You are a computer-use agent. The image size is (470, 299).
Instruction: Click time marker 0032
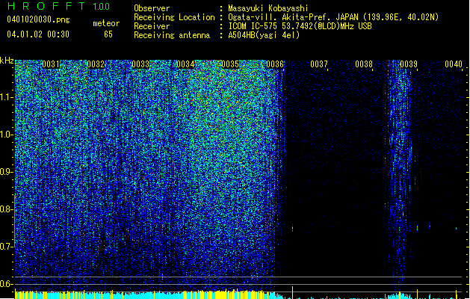96,64
